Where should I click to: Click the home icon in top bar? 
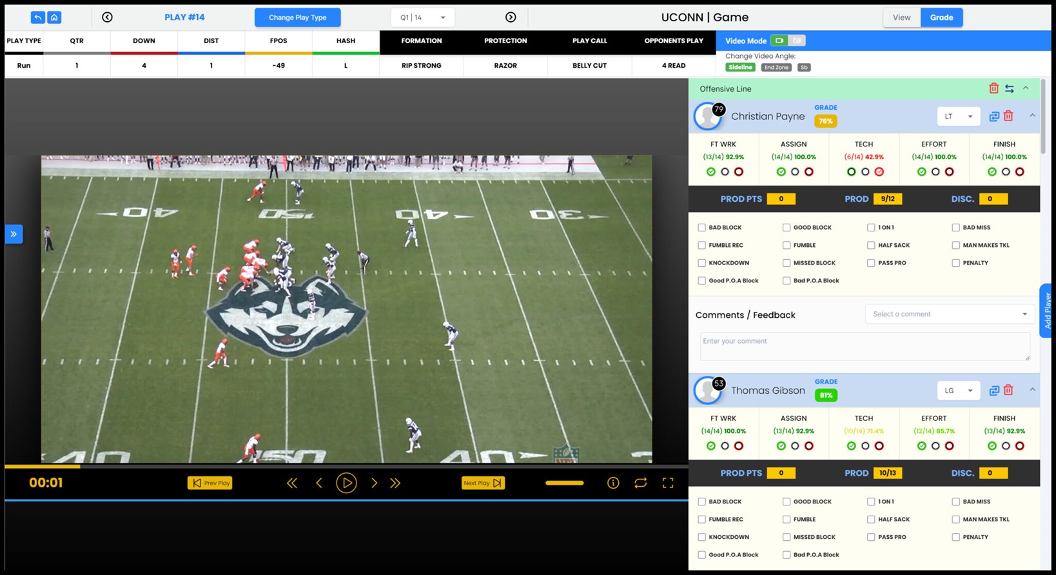[x=54, y=17]
